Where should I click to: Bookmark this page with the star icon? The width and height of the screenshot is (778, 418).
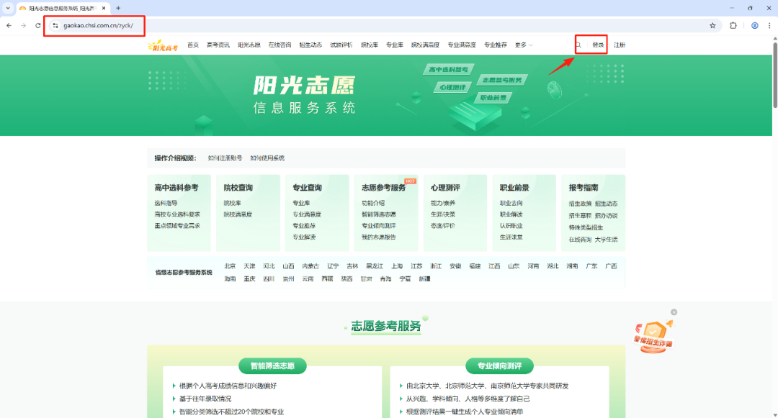[712, 25]
